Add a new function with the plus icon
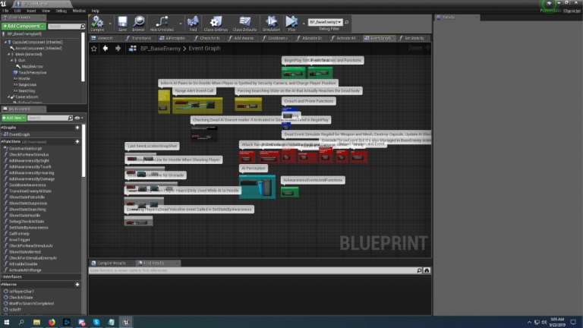This screenshot has width=583, height=328. 77,142
